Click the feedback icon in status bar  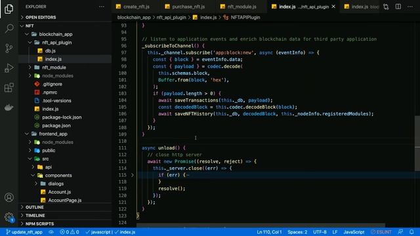point(400,232)
